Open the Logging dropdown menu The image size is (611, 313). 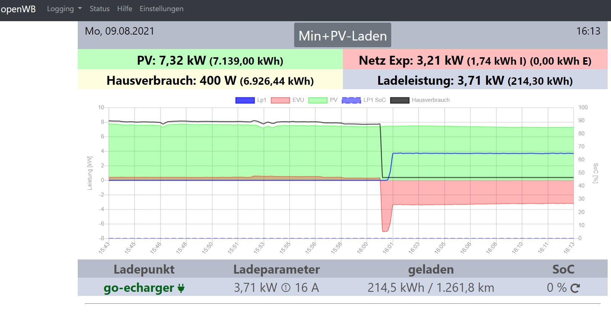tap(64, 9)
